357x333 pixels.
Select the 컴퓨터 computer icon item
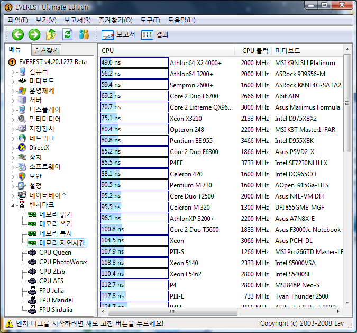(x=22, y=71)
